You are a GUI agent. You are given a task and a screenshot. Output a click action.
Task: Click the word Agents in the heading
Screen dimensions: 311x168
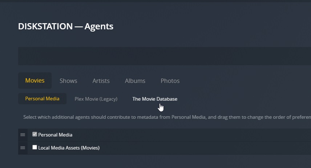99,26
